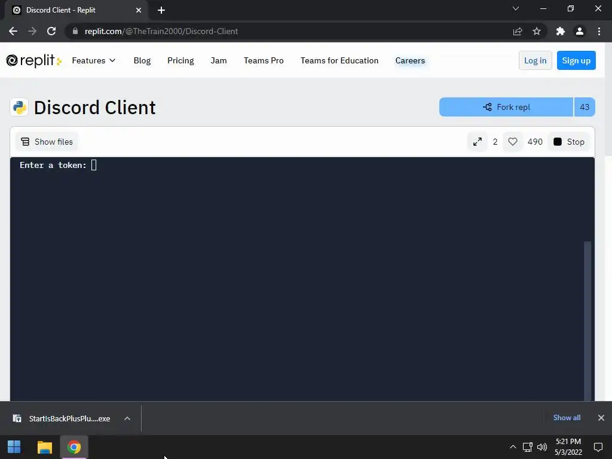The width and height of the screenshot is (612, 459).
Task: Click the Log in button
Action: coord(535,60)
